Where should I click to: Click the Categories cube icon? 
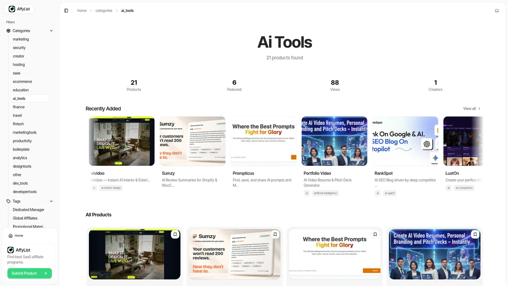click(x=8, y=31)
